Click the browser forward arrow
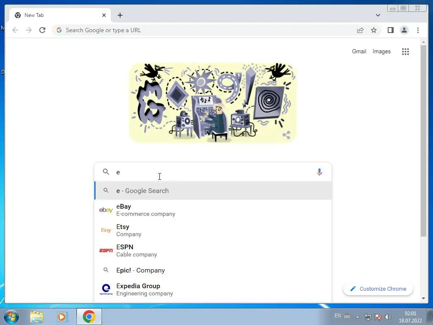The image size is (433, 325). click(29, 30)
